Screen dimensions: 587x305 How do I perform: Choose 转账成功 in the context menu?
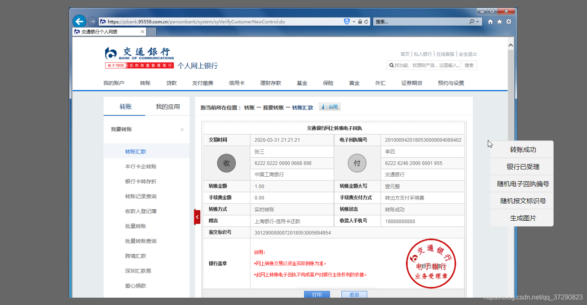522,149
